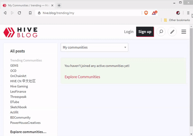193x136 pixels.
Task: Expand the My communities dropdown
Action: click(94, 47)
